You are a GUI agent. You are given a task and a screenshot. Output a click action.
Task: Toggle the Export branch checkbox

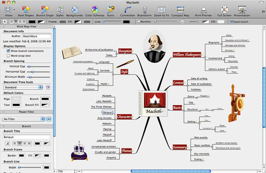pos(231,22)
